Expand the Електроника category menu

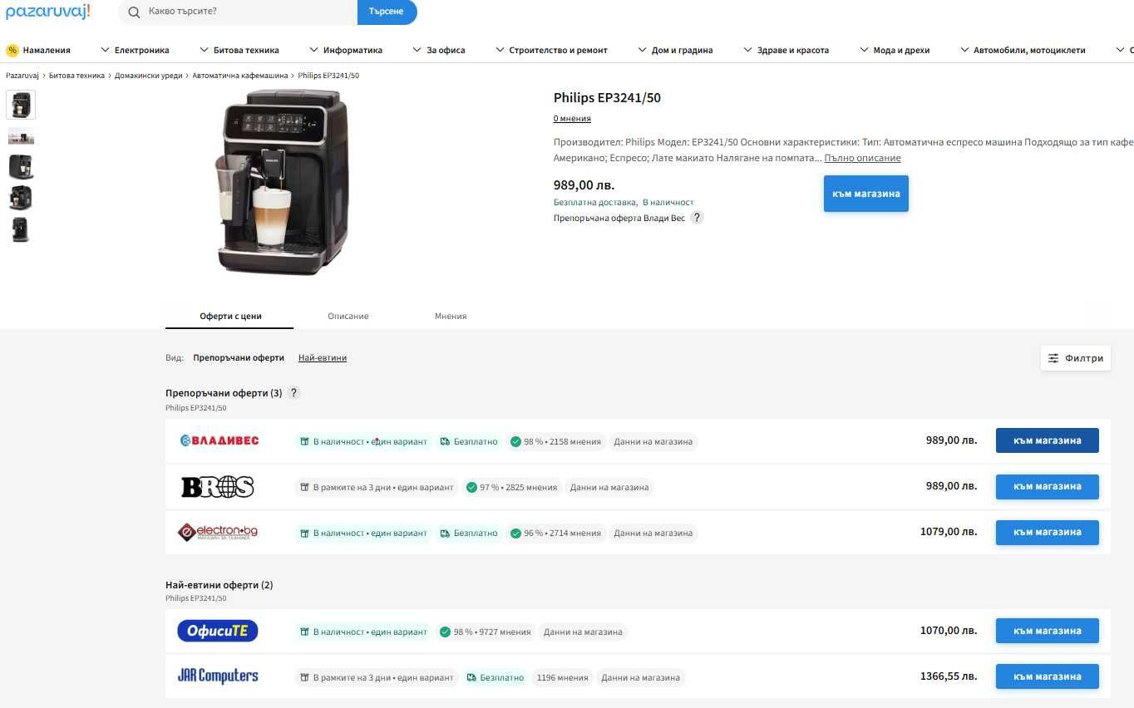tap(135, 50)
